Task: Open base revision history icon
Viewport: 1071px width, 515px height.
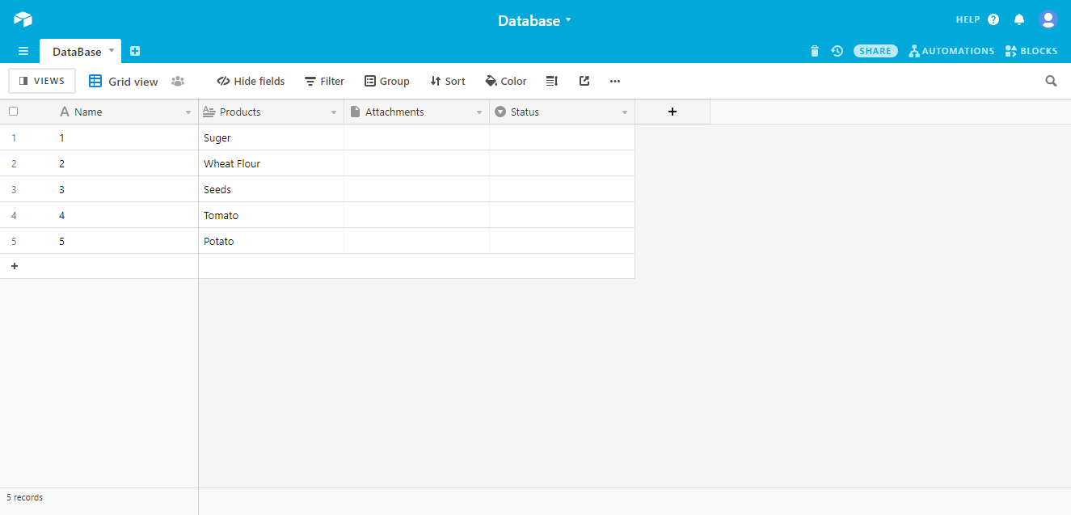Action: [837, 51]
